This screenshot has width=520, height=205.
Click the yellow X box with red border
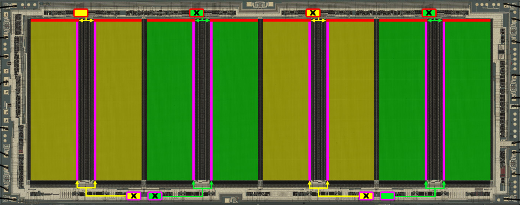point(313,13)
